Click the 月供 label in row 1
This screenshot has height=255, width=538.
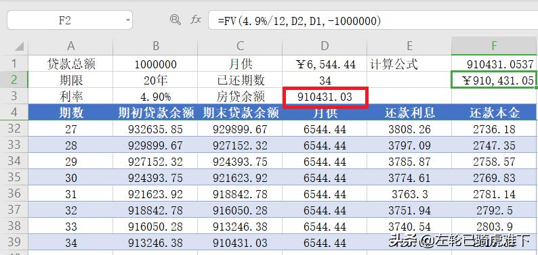tap(240, 64)
